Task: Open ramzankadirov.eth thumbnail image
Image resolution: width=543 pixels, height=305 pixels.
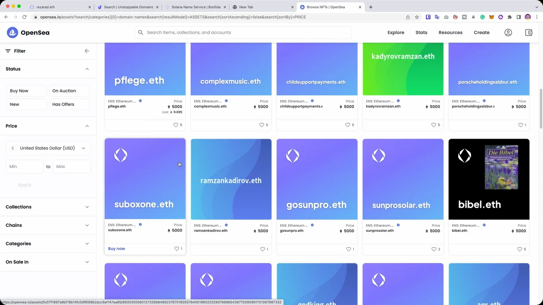Action: (231, 179)
